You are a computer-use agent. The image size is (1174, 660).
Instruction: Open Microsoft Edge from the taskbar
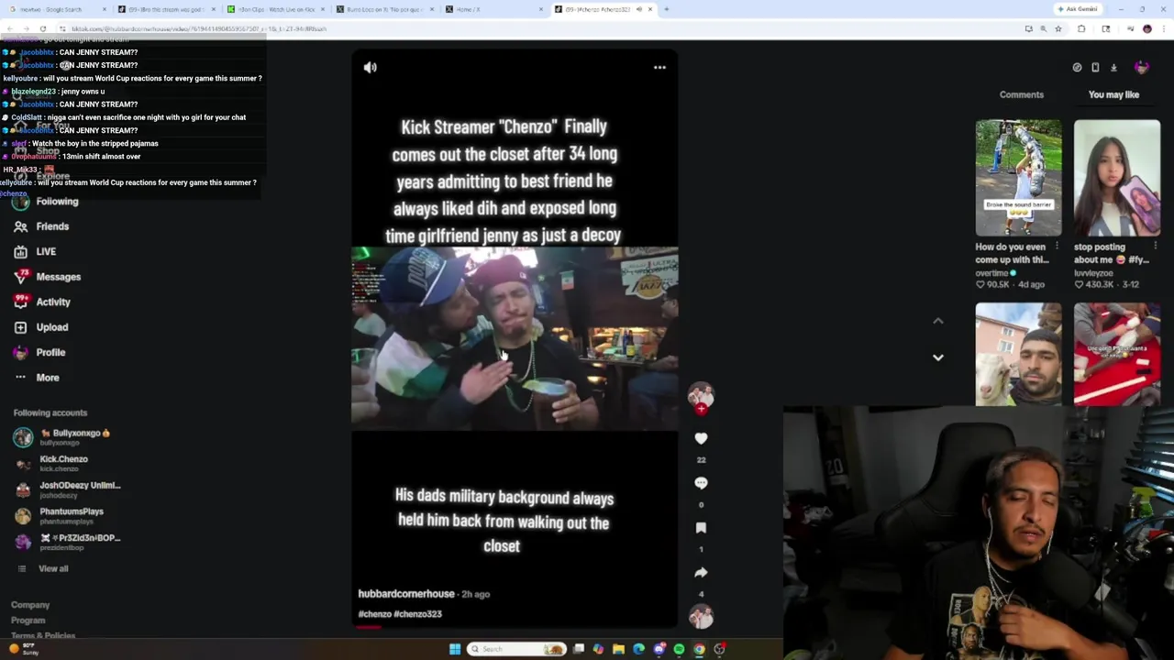click(x=639, y=649)
